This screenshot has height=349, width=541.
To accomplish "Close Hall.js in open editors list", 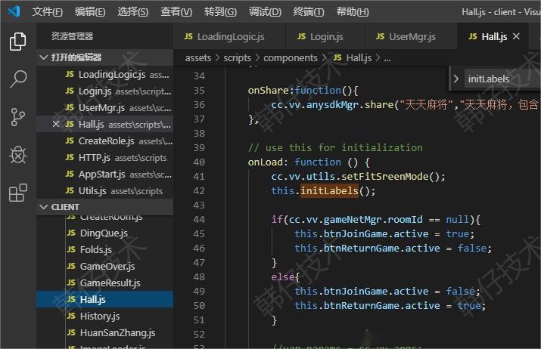I will pos(56,124).
